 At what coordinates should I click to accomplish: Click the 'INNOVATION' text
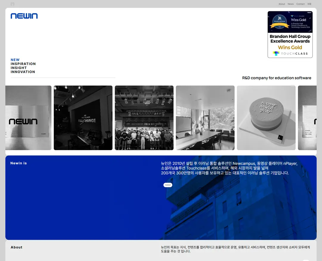tap(23, 72)
